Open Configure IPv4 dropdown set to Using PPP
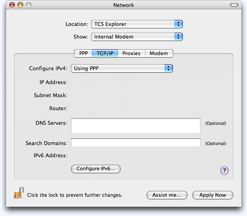This screenshot has height=216, width=247. [122, 68]
